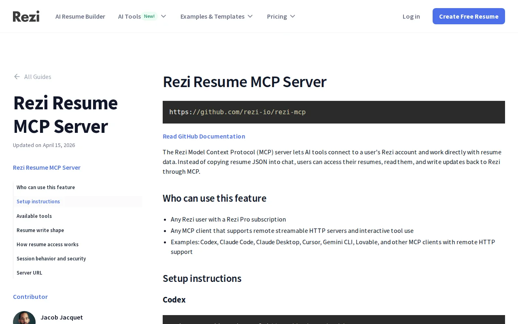Click the Who can use this feature heading
Screen dimensions: 518x324
coord(214,198)
